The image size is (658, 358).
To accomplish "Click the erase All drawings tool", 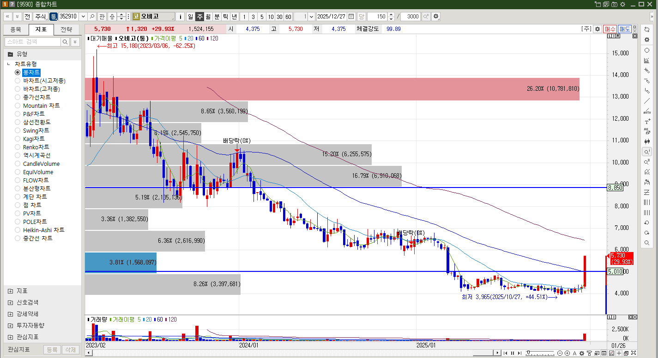I will click(647, 131).
